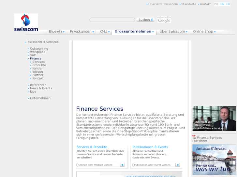
Task: Open Swisscom IT Services in sidebar
Action: point(43,42)
